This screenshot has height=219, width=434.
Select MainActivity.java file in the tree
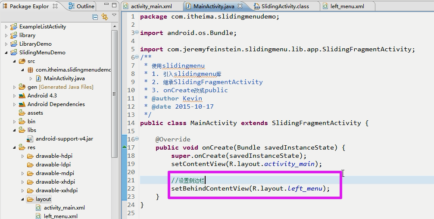(64, 78)
